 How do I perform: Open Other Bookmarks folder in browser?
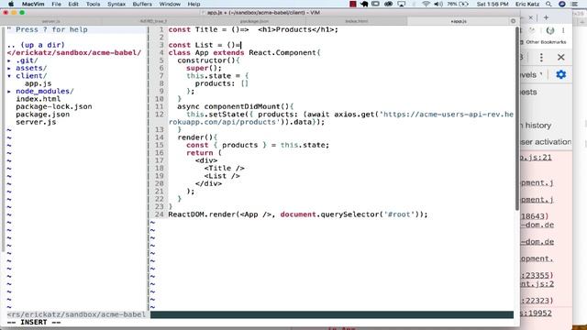[x=544, y=42]
